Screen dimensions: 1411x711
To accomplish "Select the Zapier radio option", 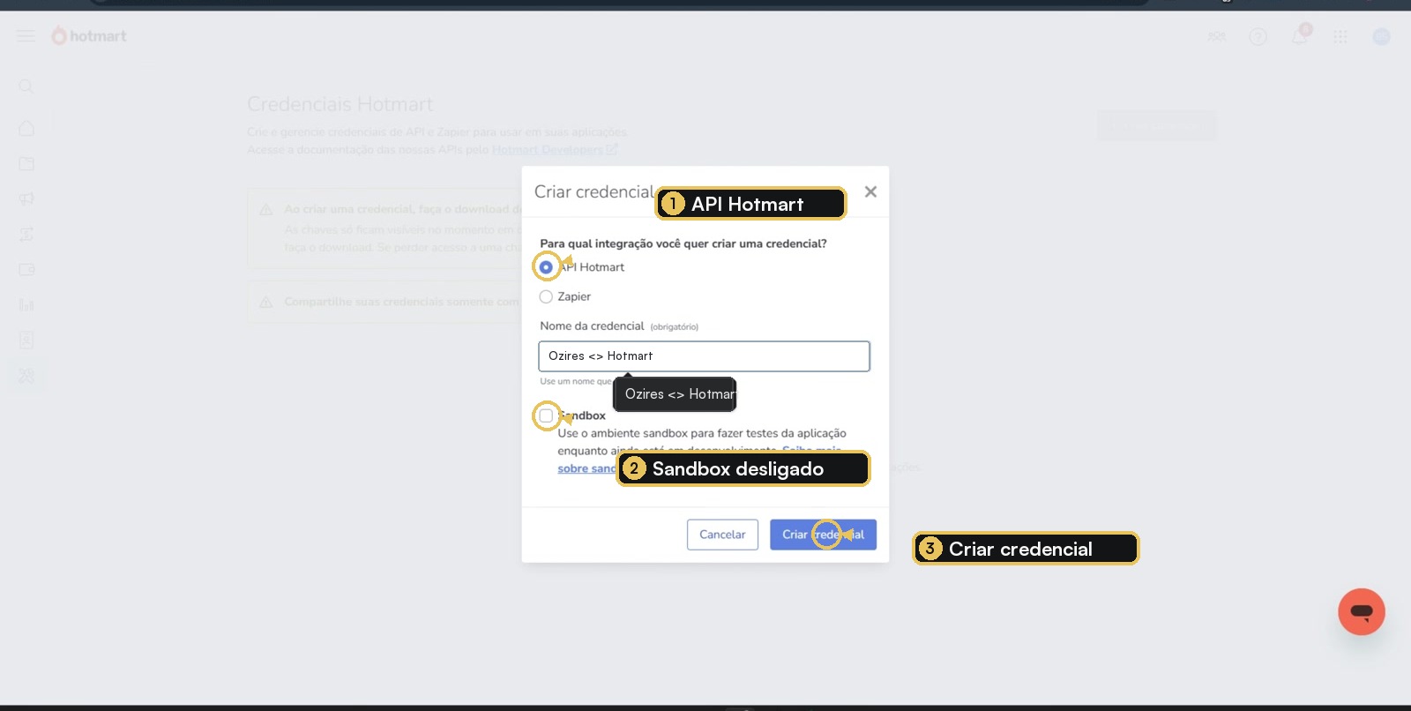I will coord(546,297).
